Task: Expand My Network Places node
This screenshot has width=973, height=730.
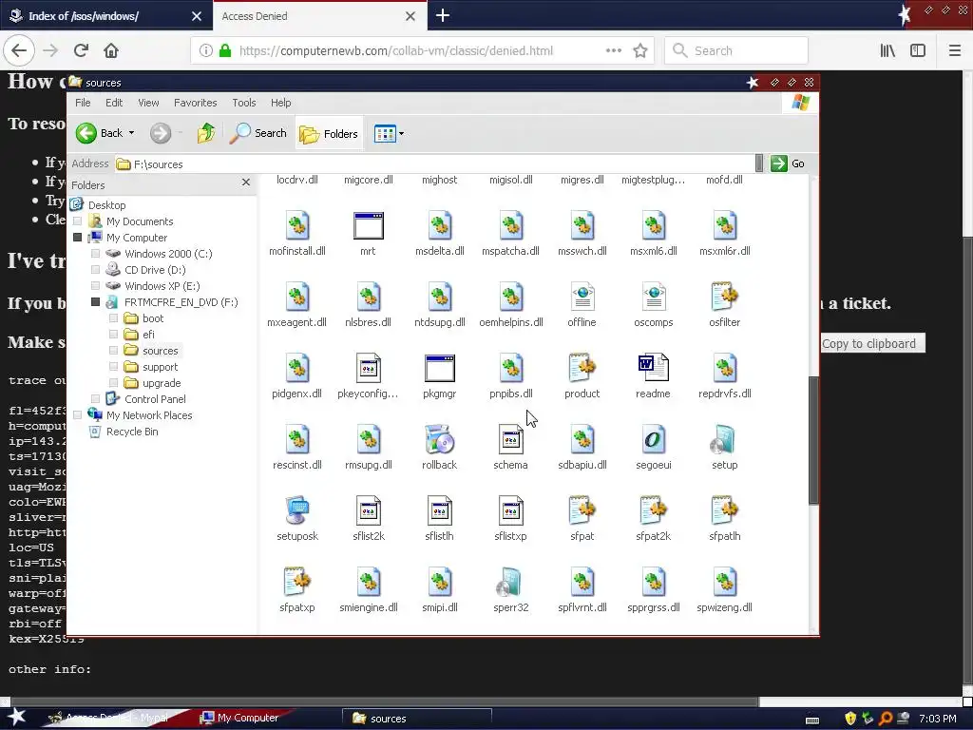Action: 78,414
